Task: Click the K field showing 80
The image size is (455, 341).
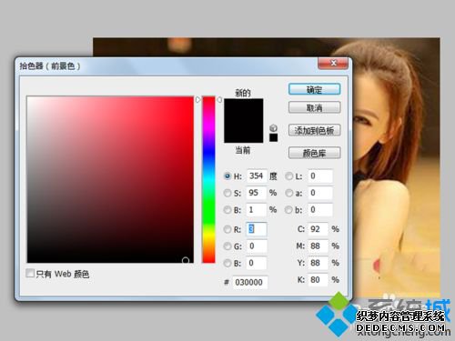Action: (318, 280)
